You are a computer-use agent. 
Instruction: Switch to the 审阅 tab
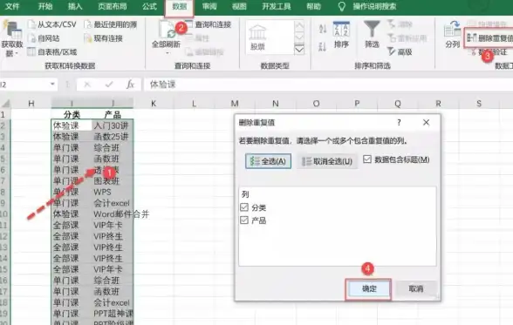pos(209,6)
